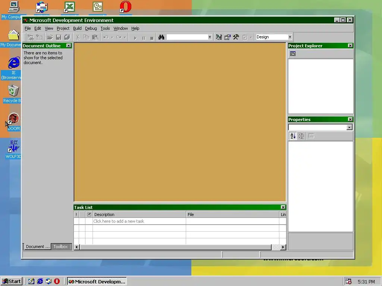Click the Alphabetic sort icon in Properties
The image size is (382, 286).
pos(293,136)
